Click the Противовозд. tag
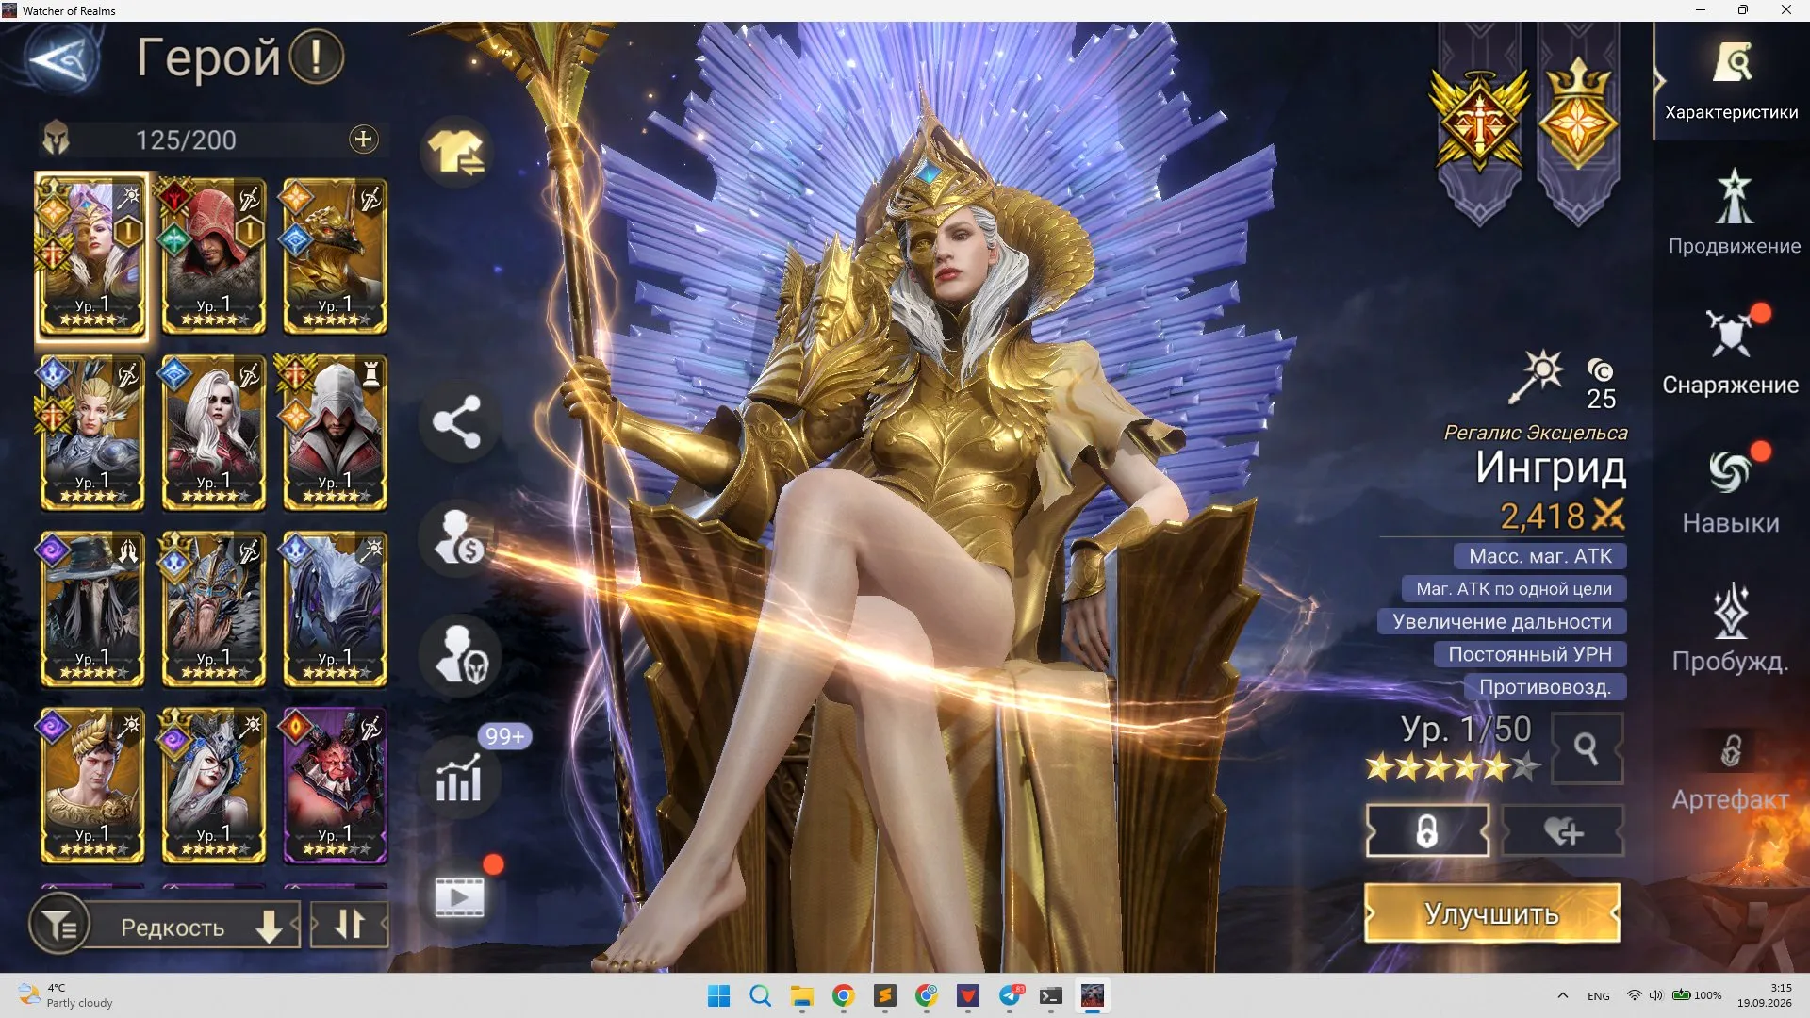This screenshot has width=1810, height=1018. (x=1545, y=687)
